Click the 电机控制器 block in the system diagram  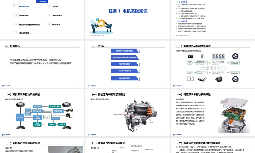tap(37, 117)
